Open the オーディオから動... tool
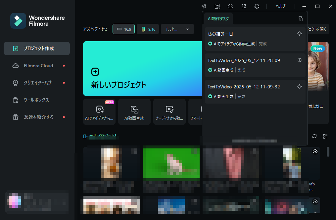The width and height of the screenshot is (336, 220). (x=169, y=112)
